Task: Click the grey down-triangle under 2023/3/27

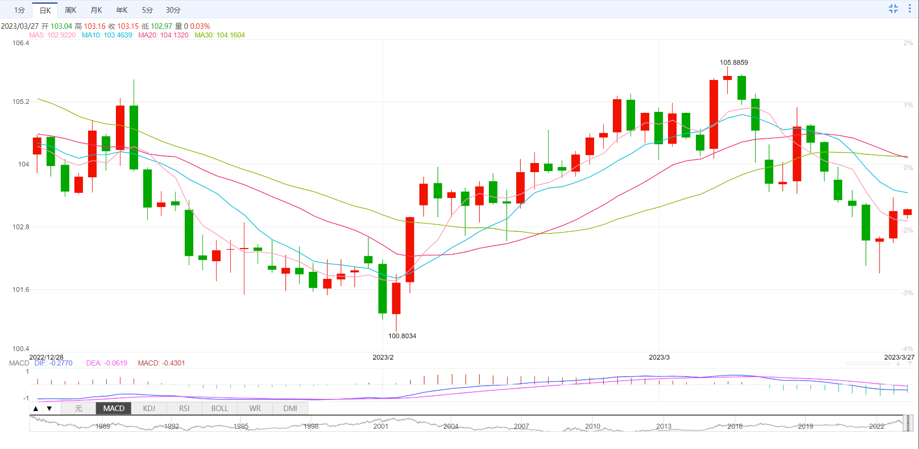Action: (910, 363)
